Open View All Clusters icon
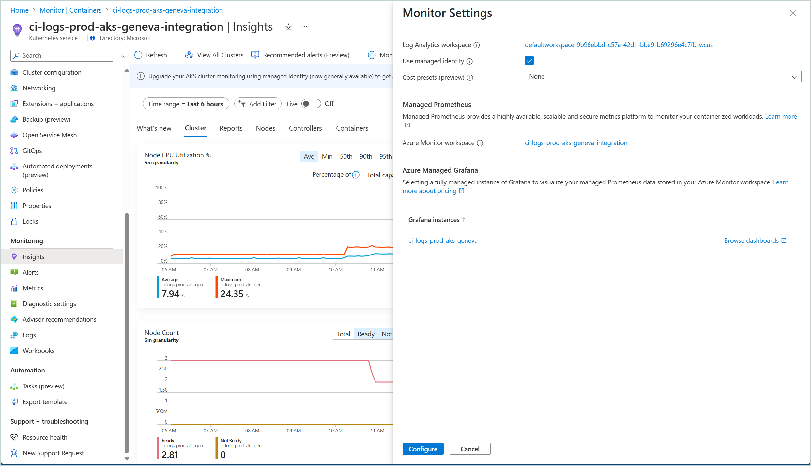Screen dimensions: 811x466 coord(189,55)
